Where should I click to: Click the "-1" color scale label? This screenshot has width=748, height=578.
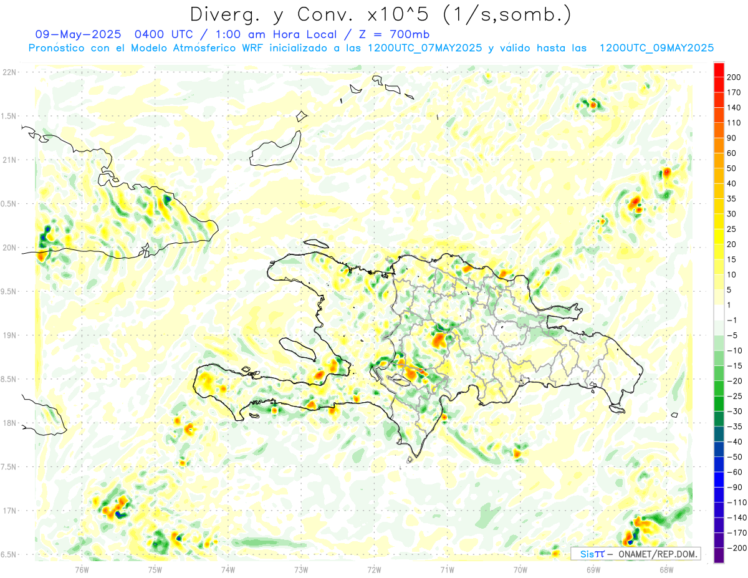(732, 320)
